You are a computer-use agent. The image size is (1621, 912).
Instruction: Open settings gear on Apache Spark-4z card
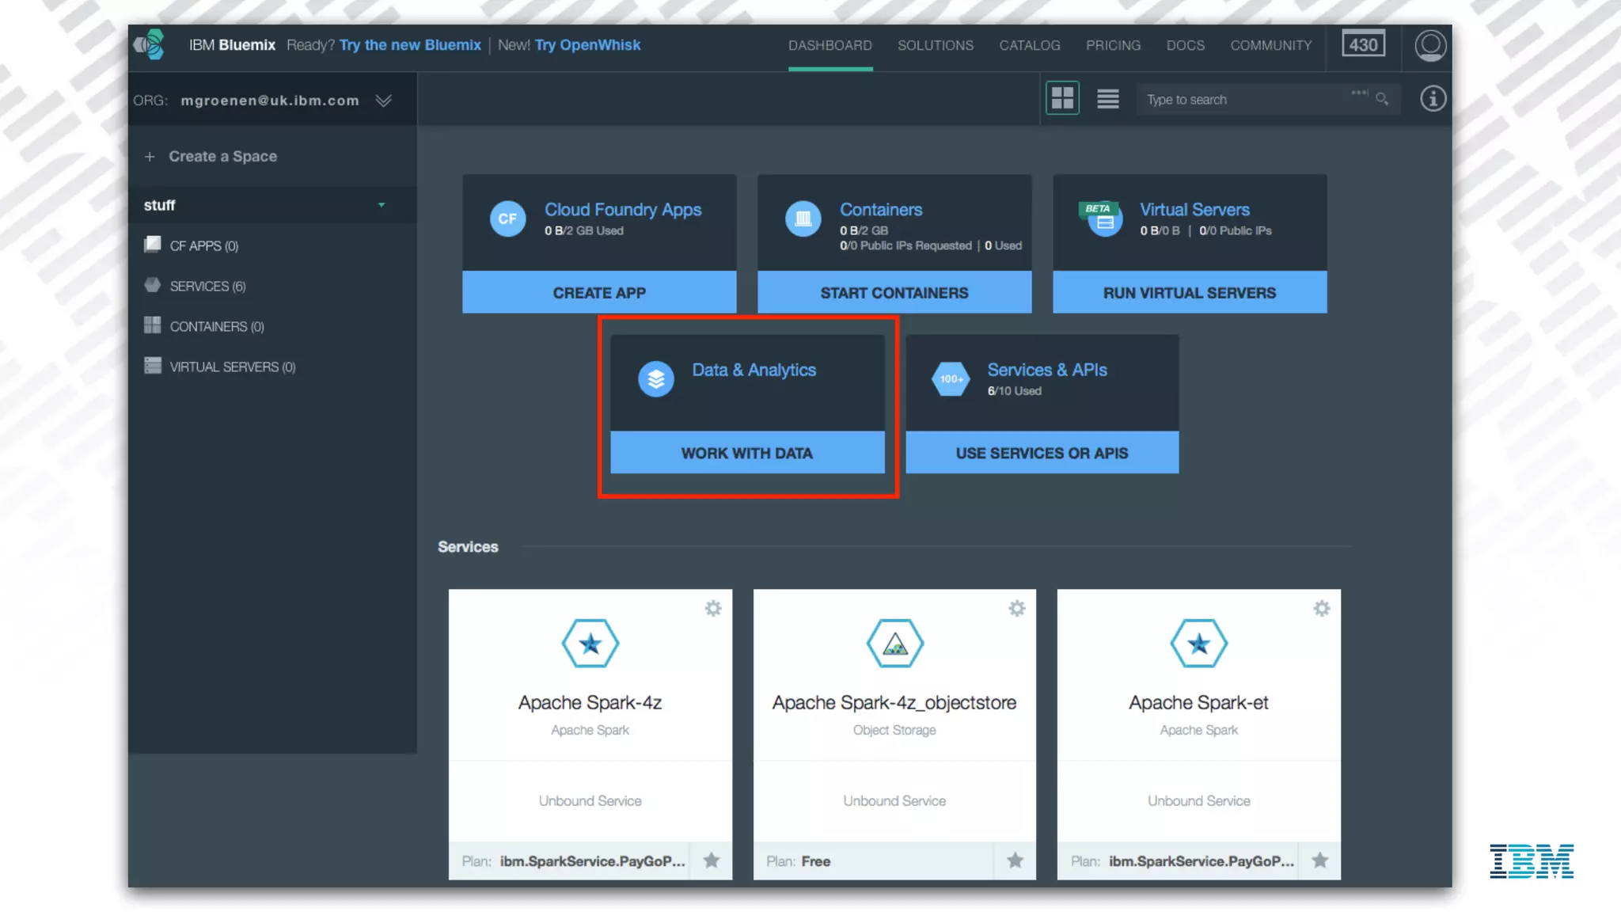(x=713, y=608)
